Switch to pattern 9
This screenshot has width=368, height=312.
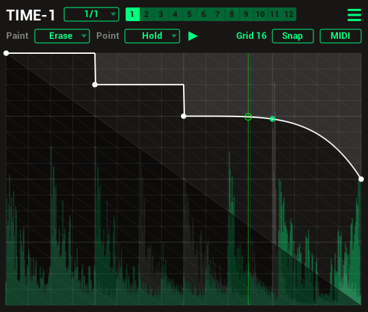pyautogui.click(x=246, y=14)
